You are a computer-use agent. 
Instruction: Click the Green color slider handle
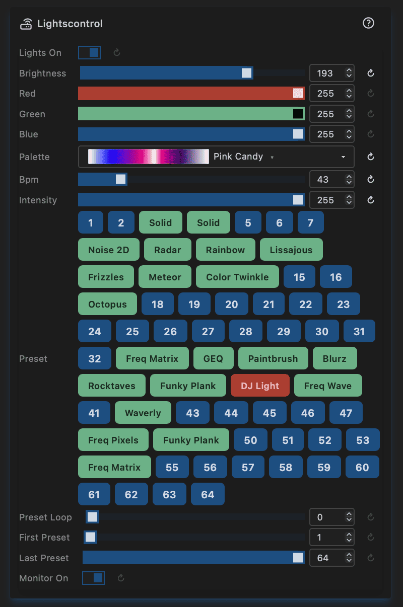(x=298, y=114)
